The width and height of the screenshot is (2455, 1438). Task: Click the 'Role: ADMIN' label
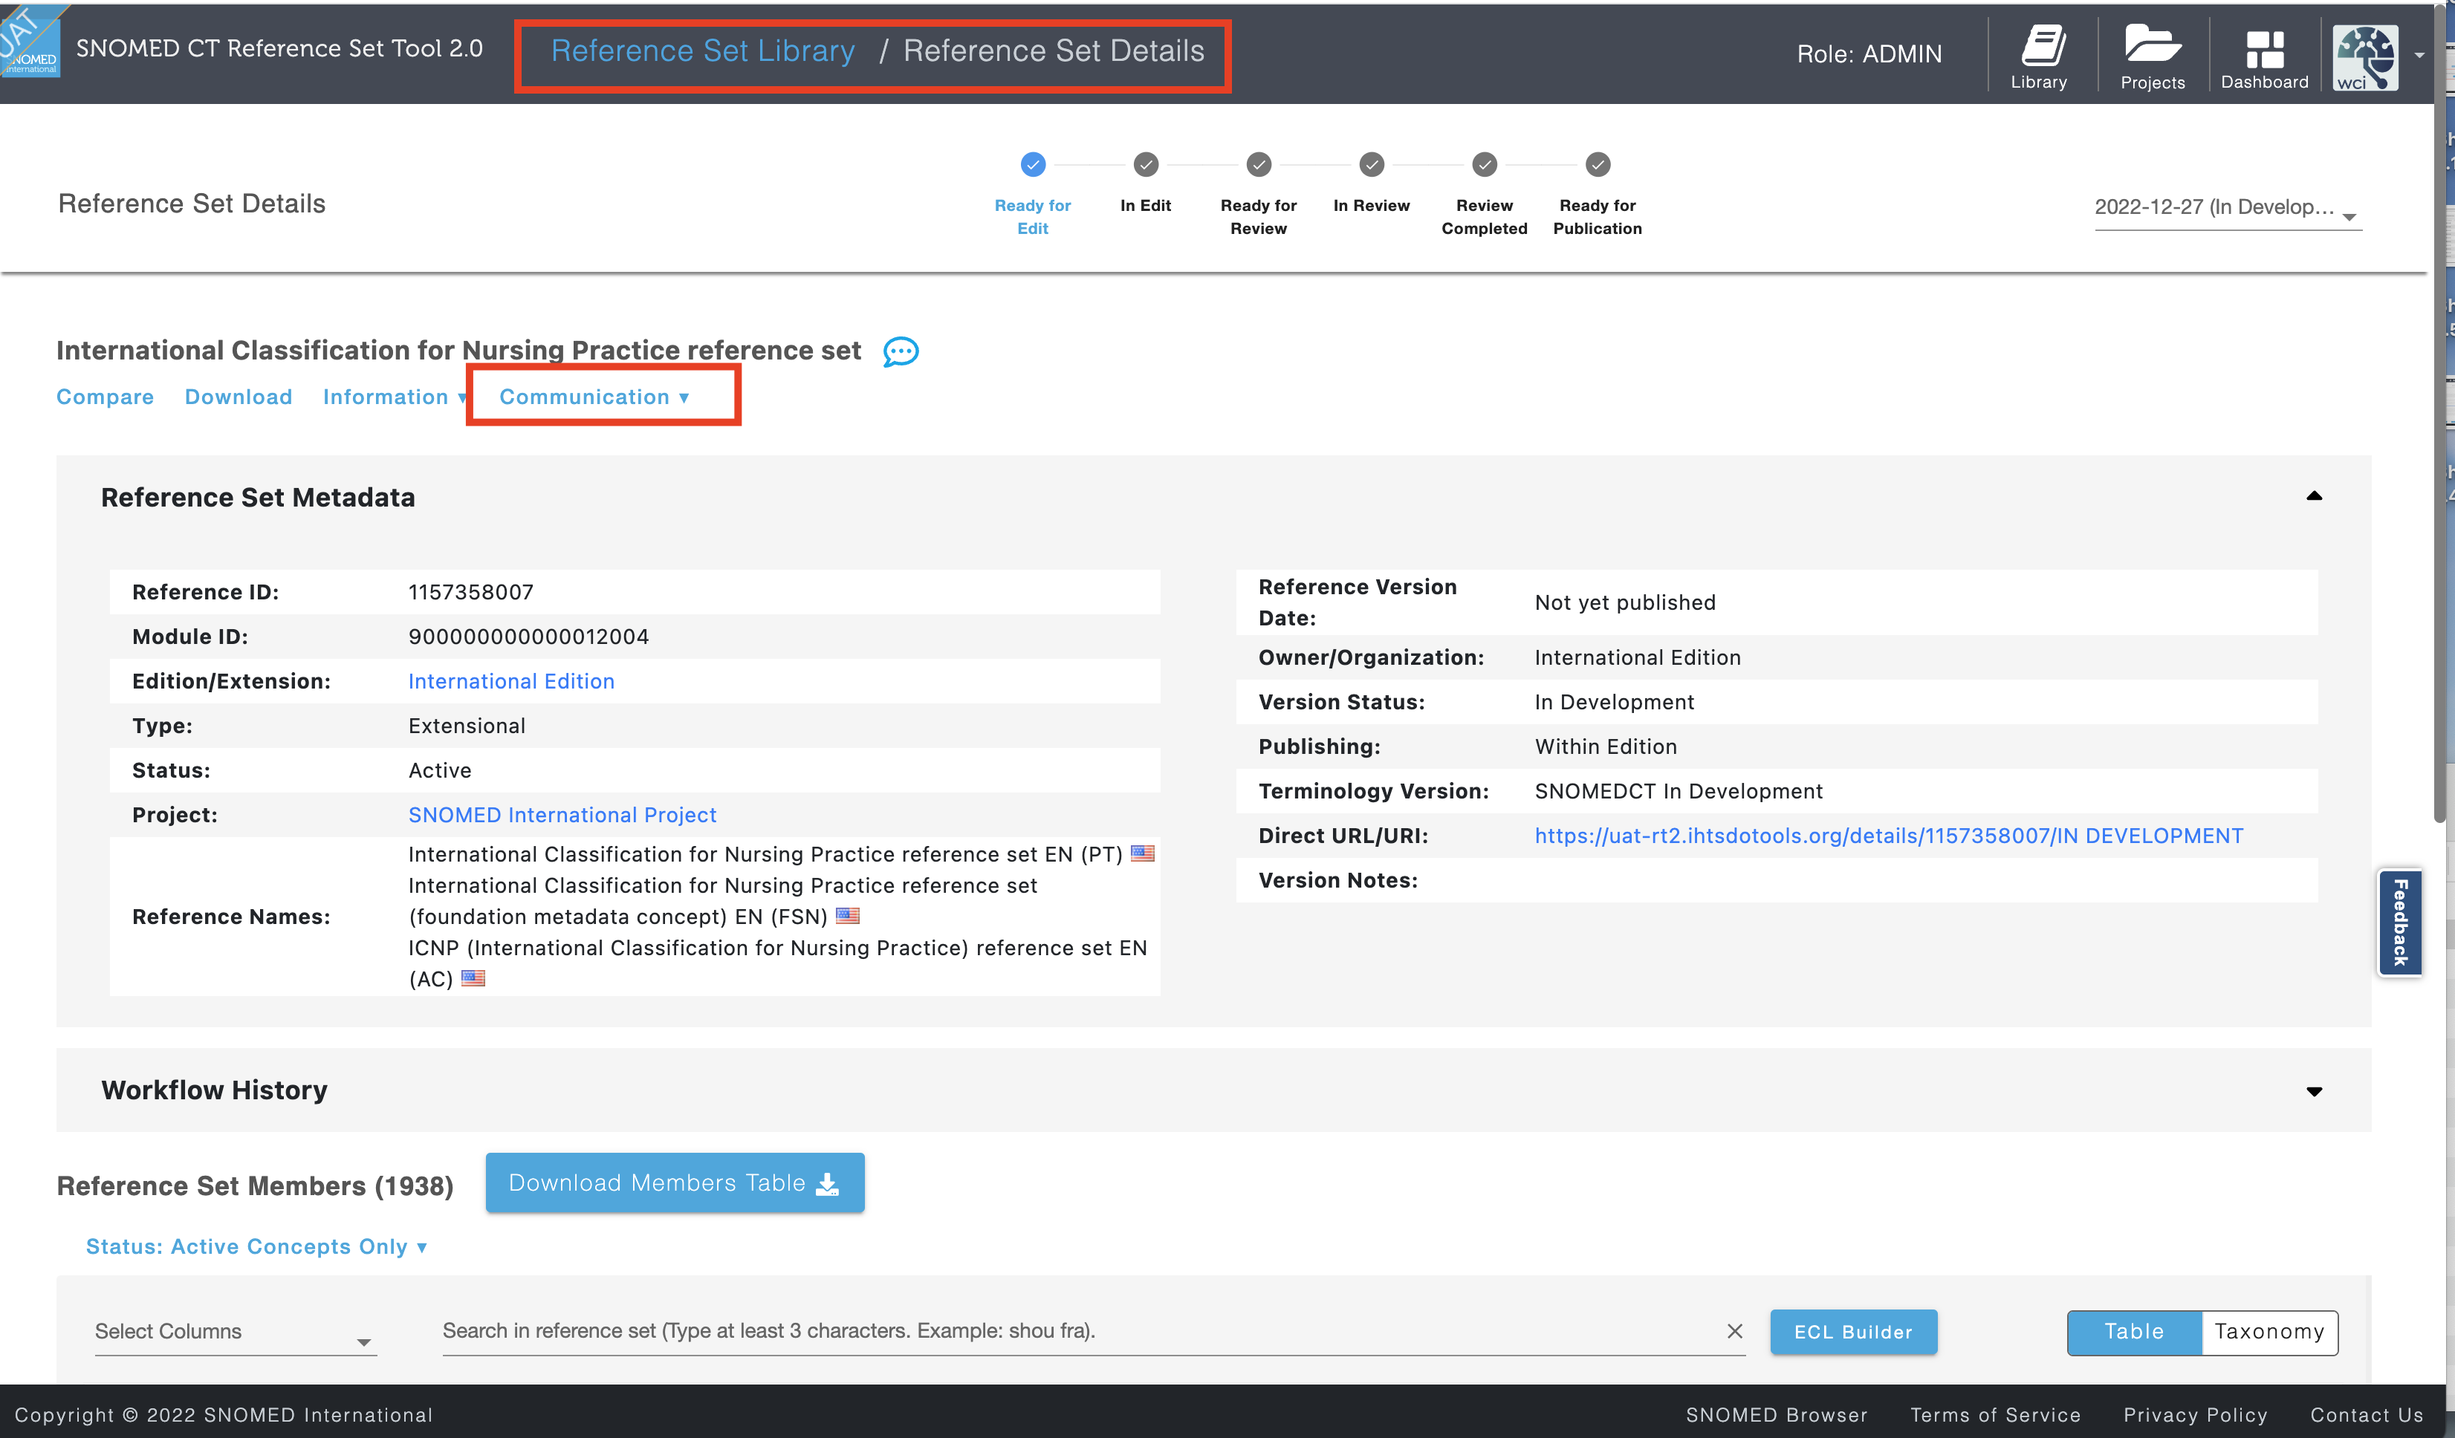pos(1869,53)
